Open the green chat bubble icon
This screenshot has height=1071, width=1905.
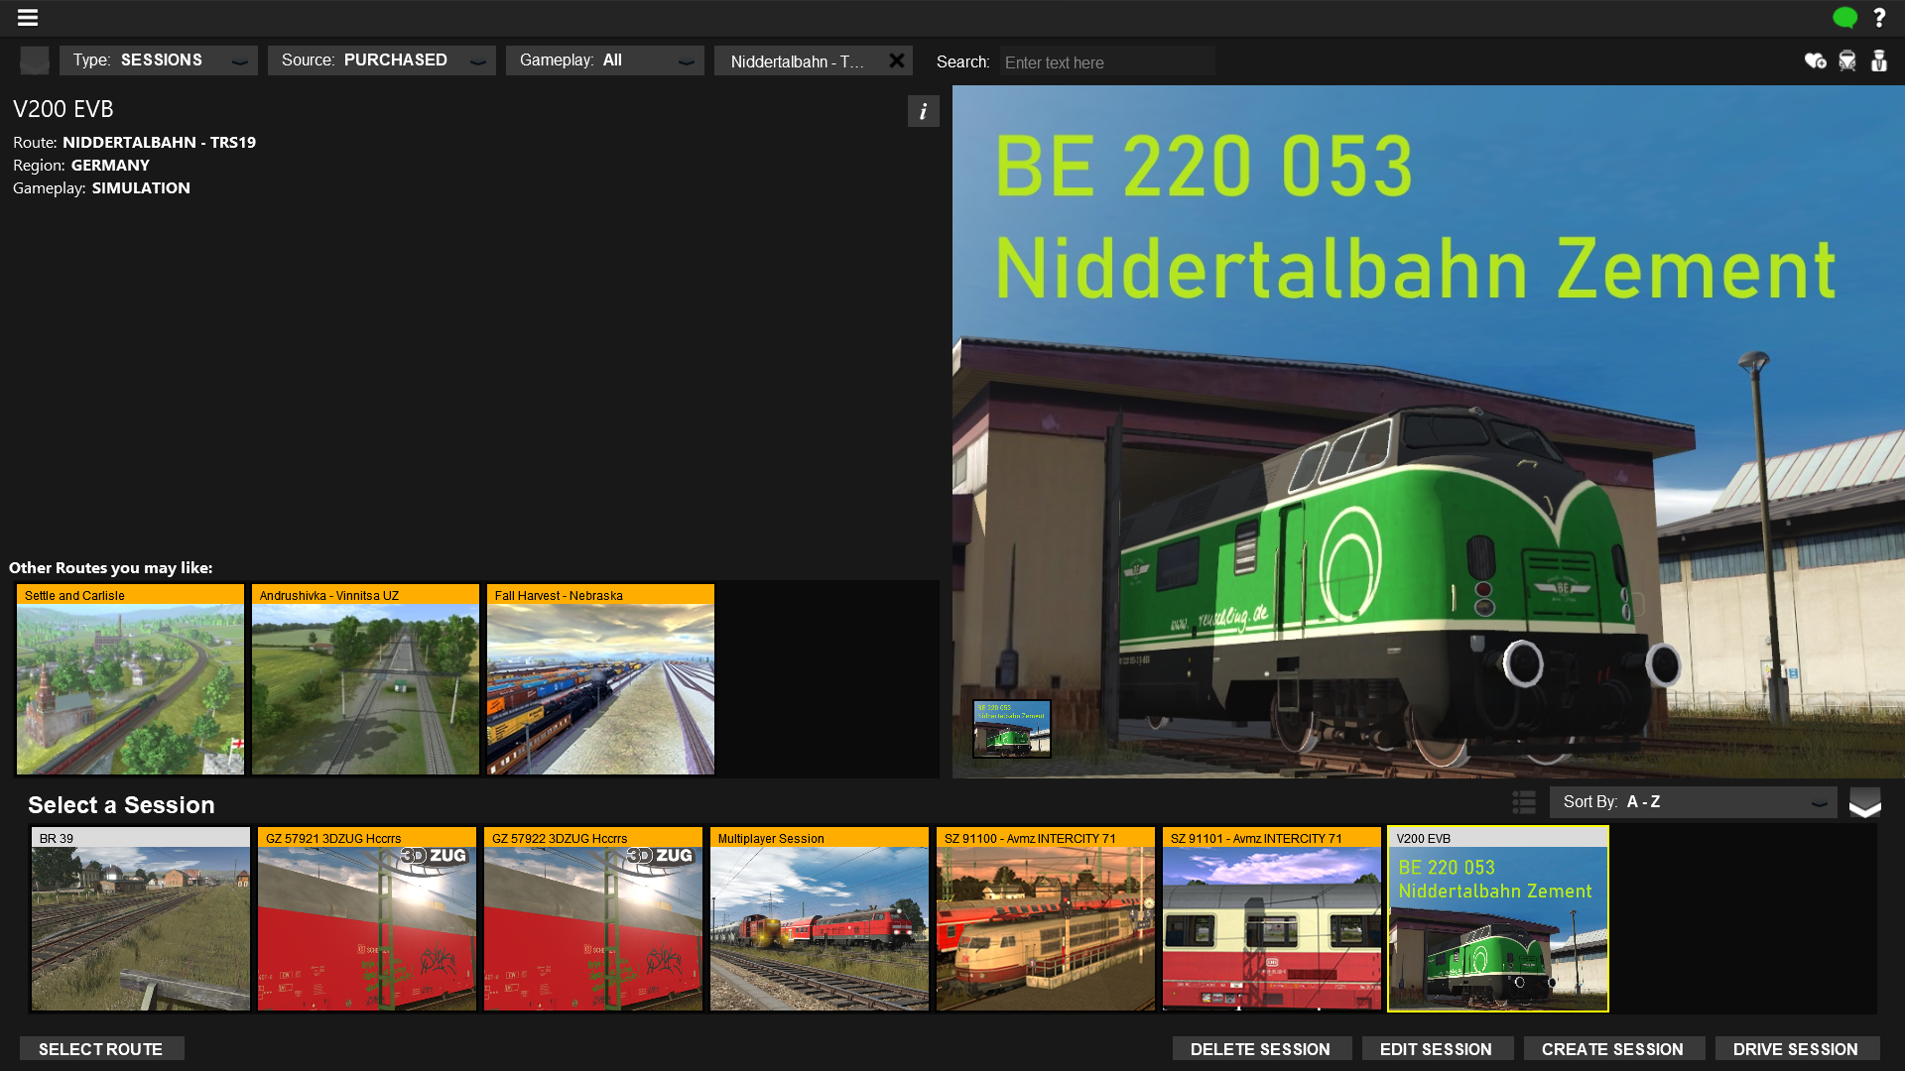[x=1844, y=18]
